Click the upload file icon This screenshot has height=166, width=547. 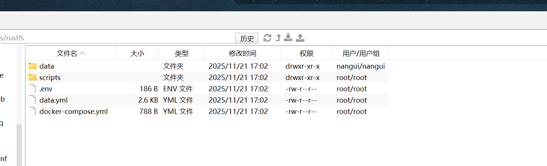pos(300,38)
